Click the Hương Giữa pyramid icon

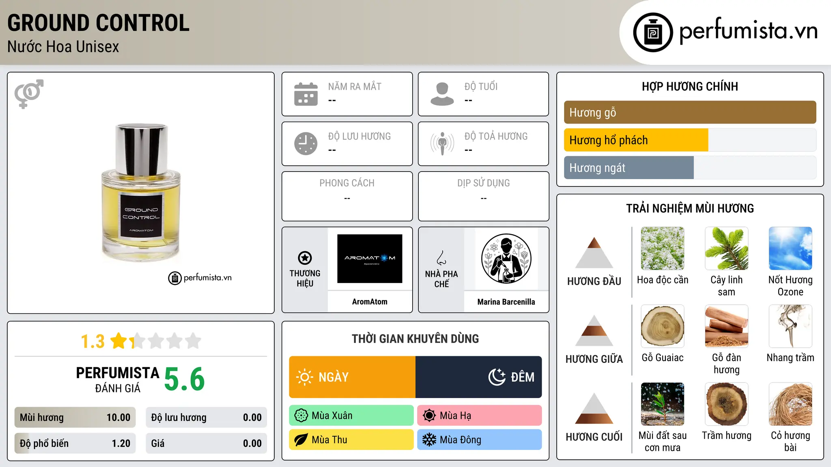coord(594,330)
